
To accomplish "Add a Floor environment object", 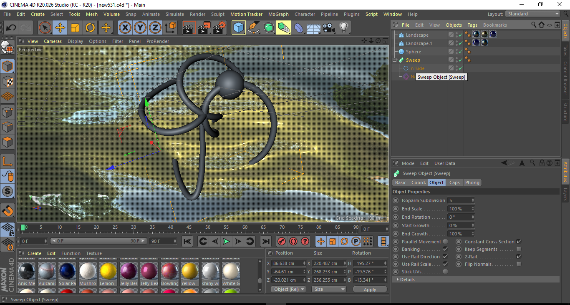I will 313,28.
